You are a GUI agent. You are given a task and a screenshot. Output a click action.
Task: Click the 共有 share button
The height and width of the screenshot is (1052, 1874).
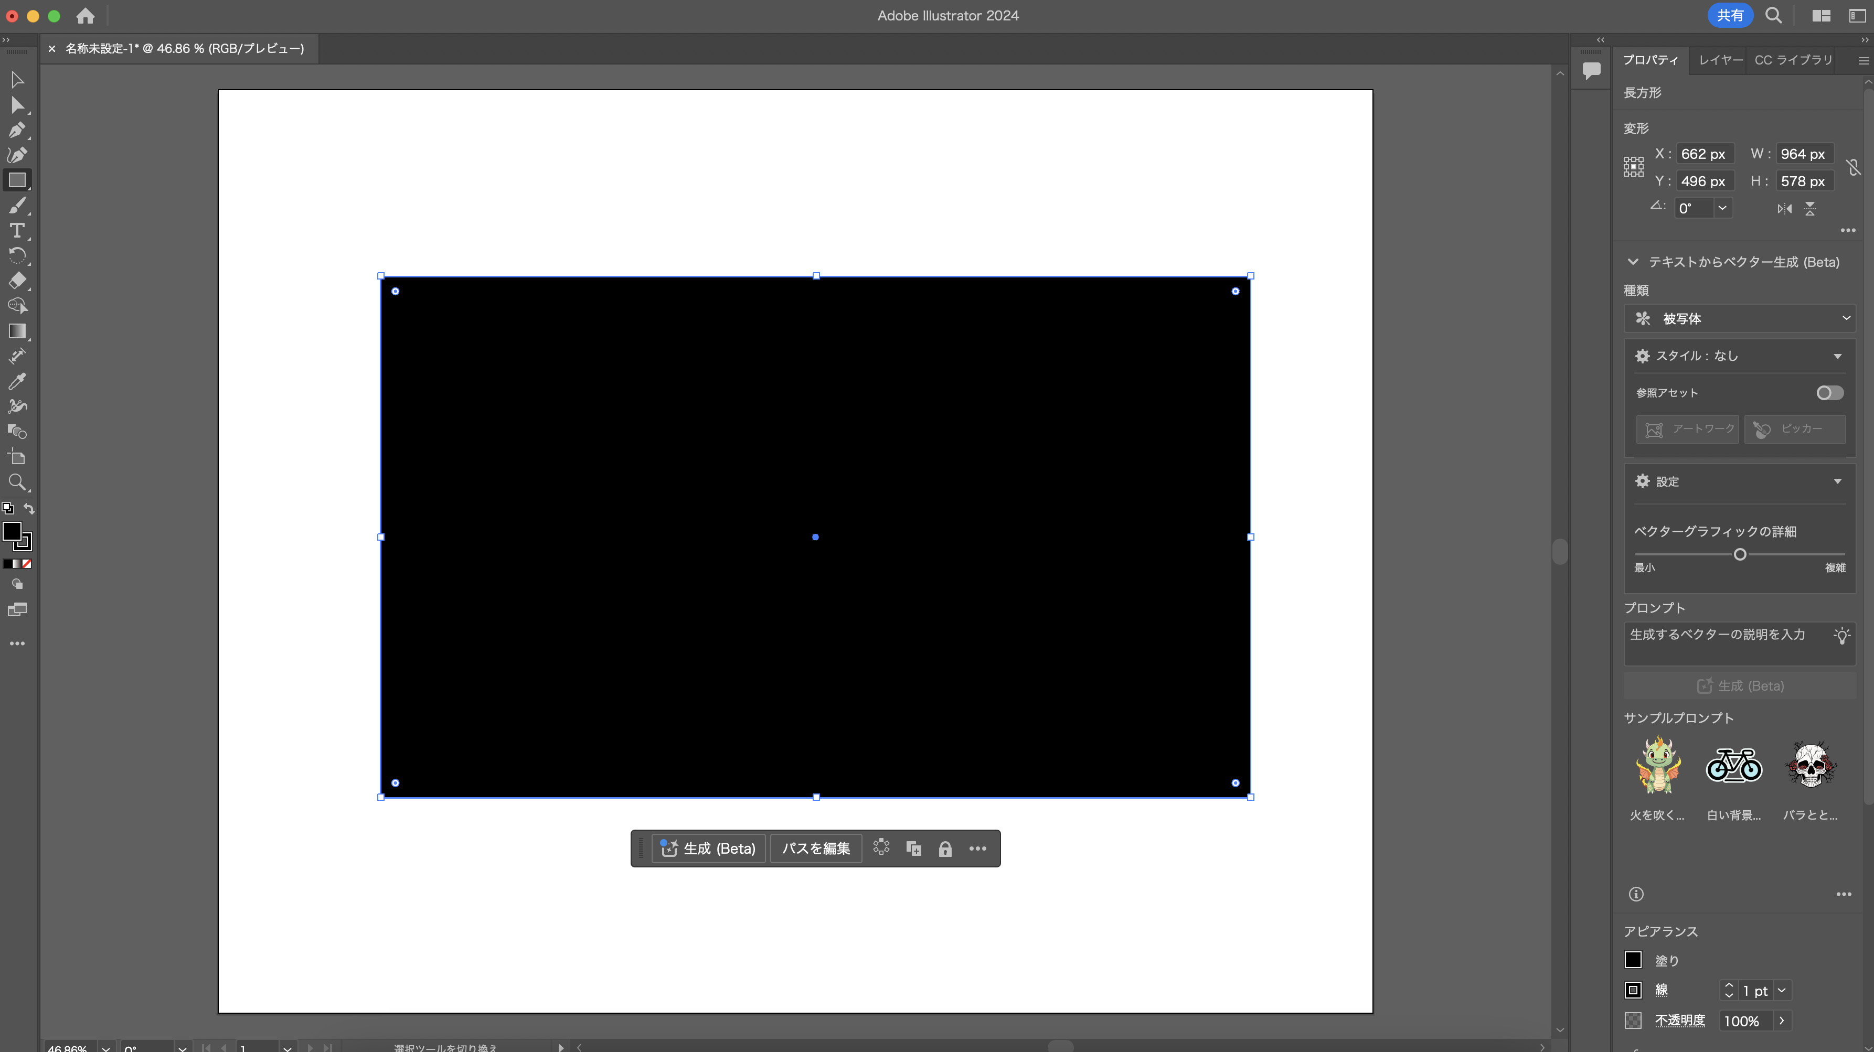(1730, 15)
